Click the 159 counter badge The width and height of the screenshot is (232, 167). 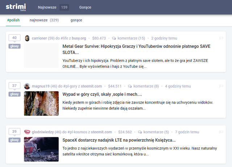coord(64,7)
